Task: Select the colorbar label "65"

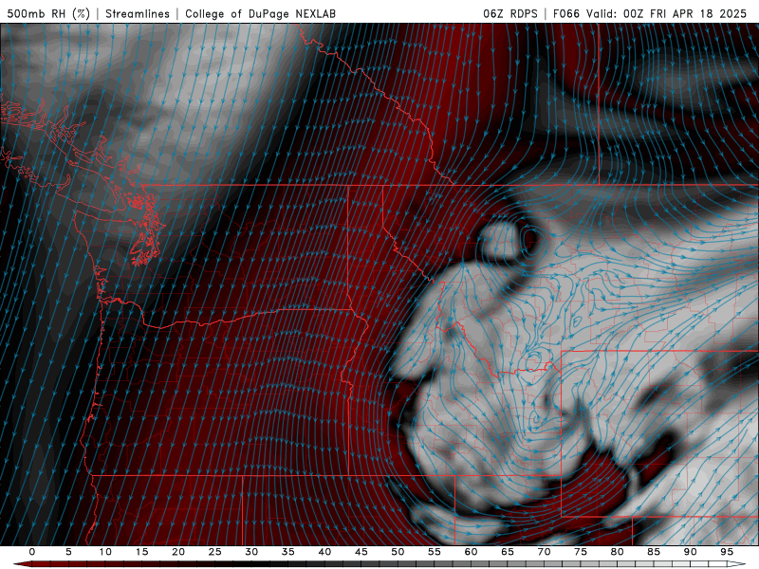Action: [508, 552]
